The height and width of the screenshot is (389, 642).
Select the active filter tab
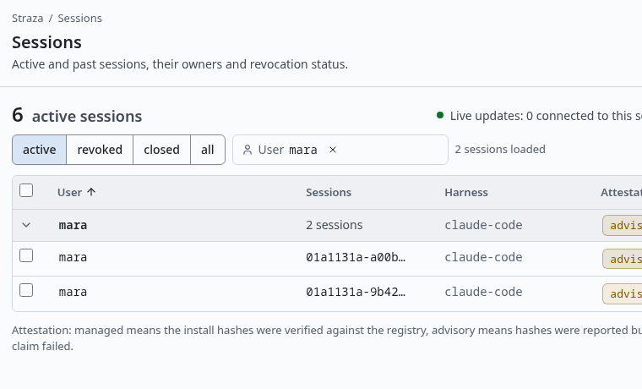(40, 150)
